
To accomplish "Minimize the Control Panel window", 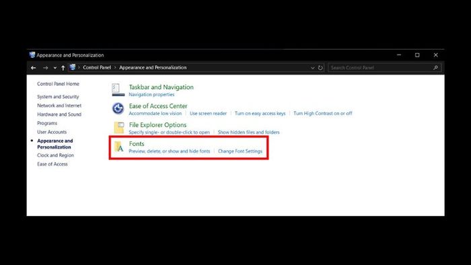I will pyautogui.click(x=399, y=55).
